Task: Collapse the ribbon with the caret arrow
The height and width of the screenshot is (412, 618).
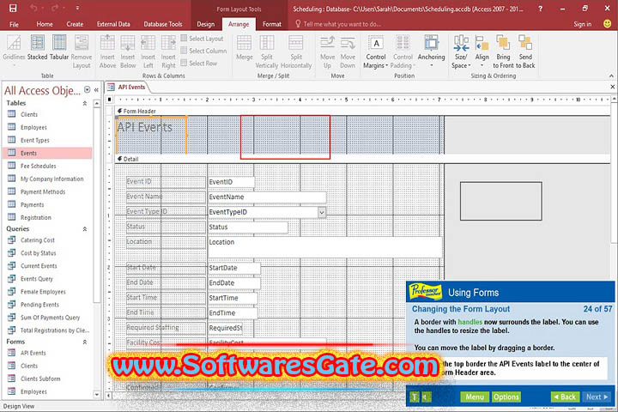Action: 611,76
